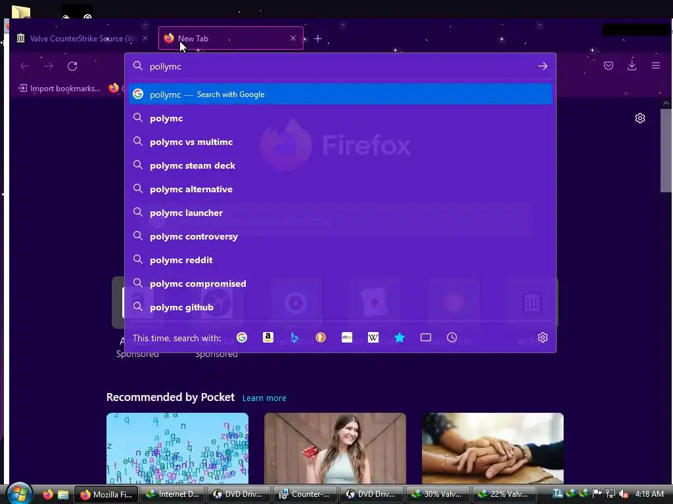Image resolution: width=673 pixels, height=504 pixels.
Task: Choose 'polymc controversy' suggestion
Action: tap(340, 236)
